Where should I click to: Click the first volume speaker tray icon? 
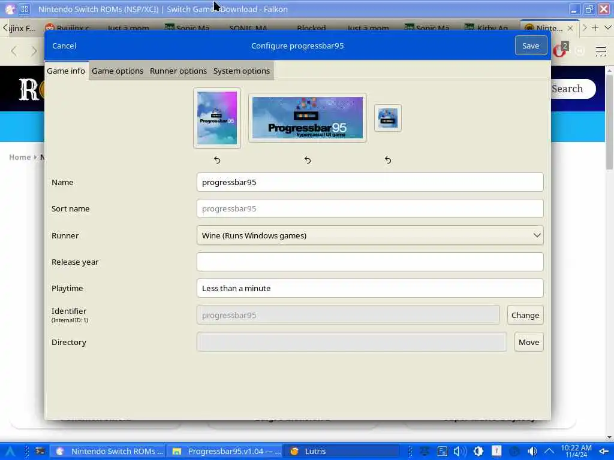pyautogui.click(x=460, y=452)
